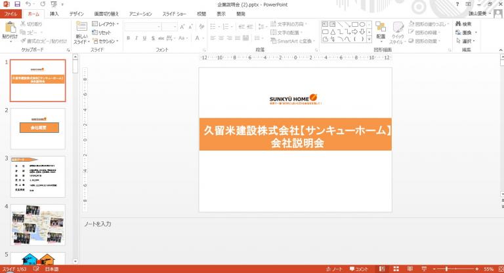Open the Quick Styles gallery

point(398,33)
